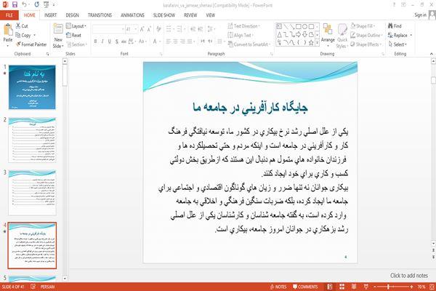This screenshot has width=436, height=291.
Task: Toggle numbered list
Action: click(x=179, y=29)
